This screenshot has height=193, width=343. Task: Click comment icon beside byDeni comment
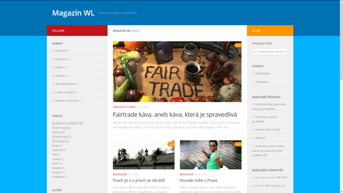click(x=253, y=186)
